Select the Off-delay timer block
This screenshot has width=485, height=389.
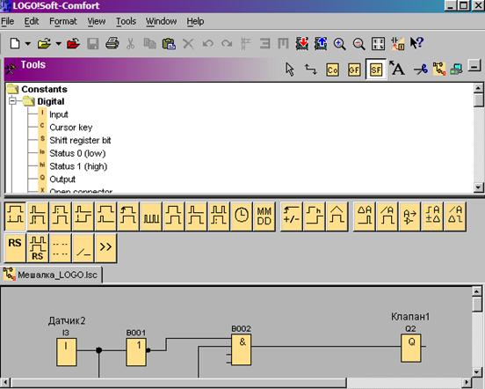click(x=38, y=216)
